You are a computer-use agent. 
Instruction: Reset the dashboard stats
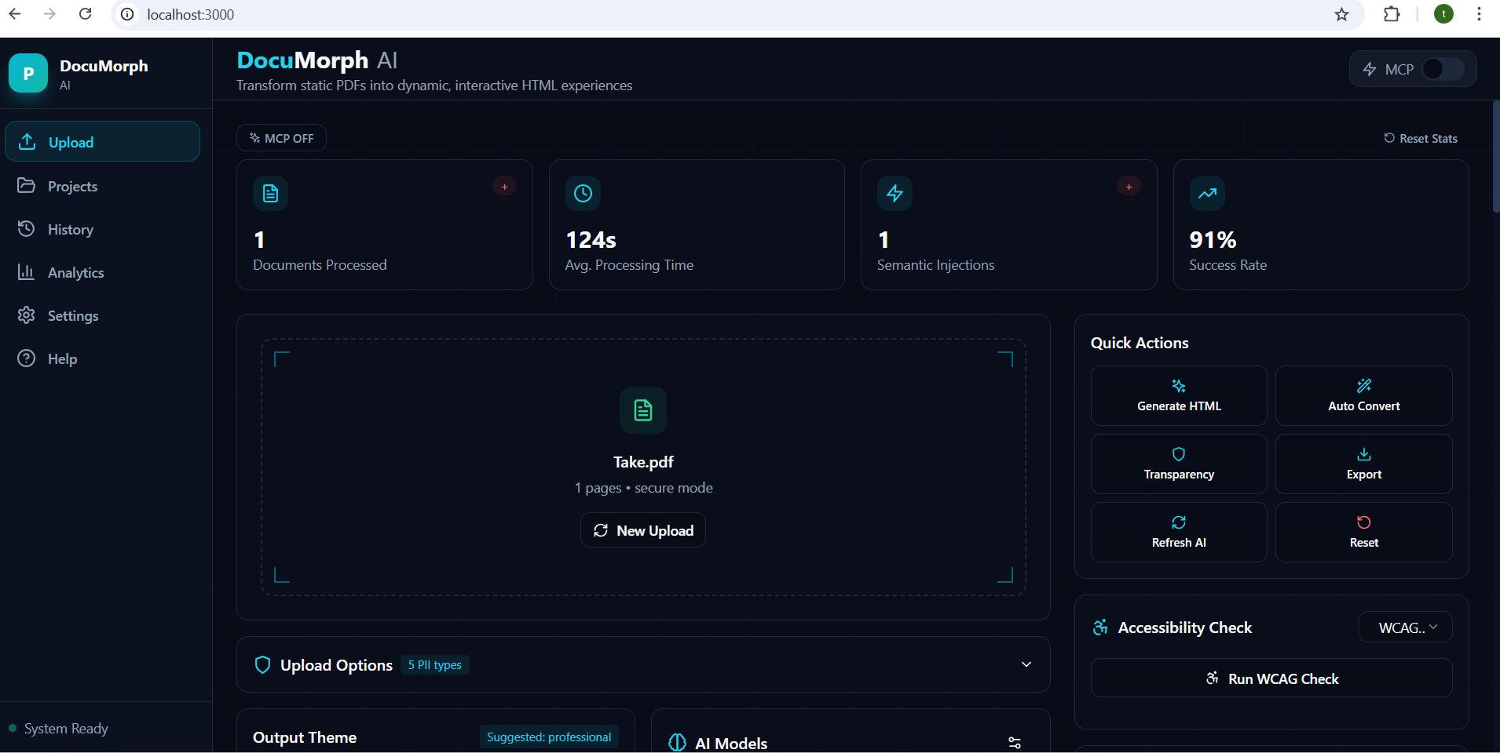(x=1421, y=138)
